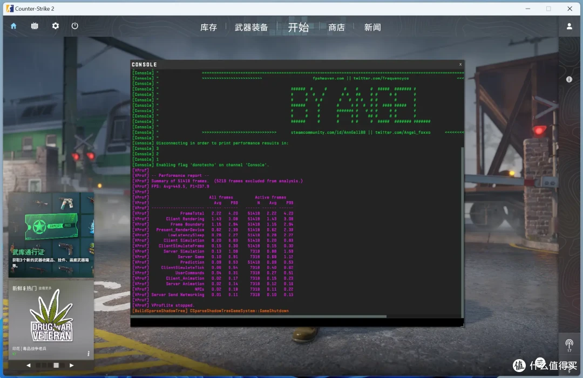Click the 'Enabling flag donotecho' console line
The height and width of the screenshot is (378, 583).
[212, 164]
